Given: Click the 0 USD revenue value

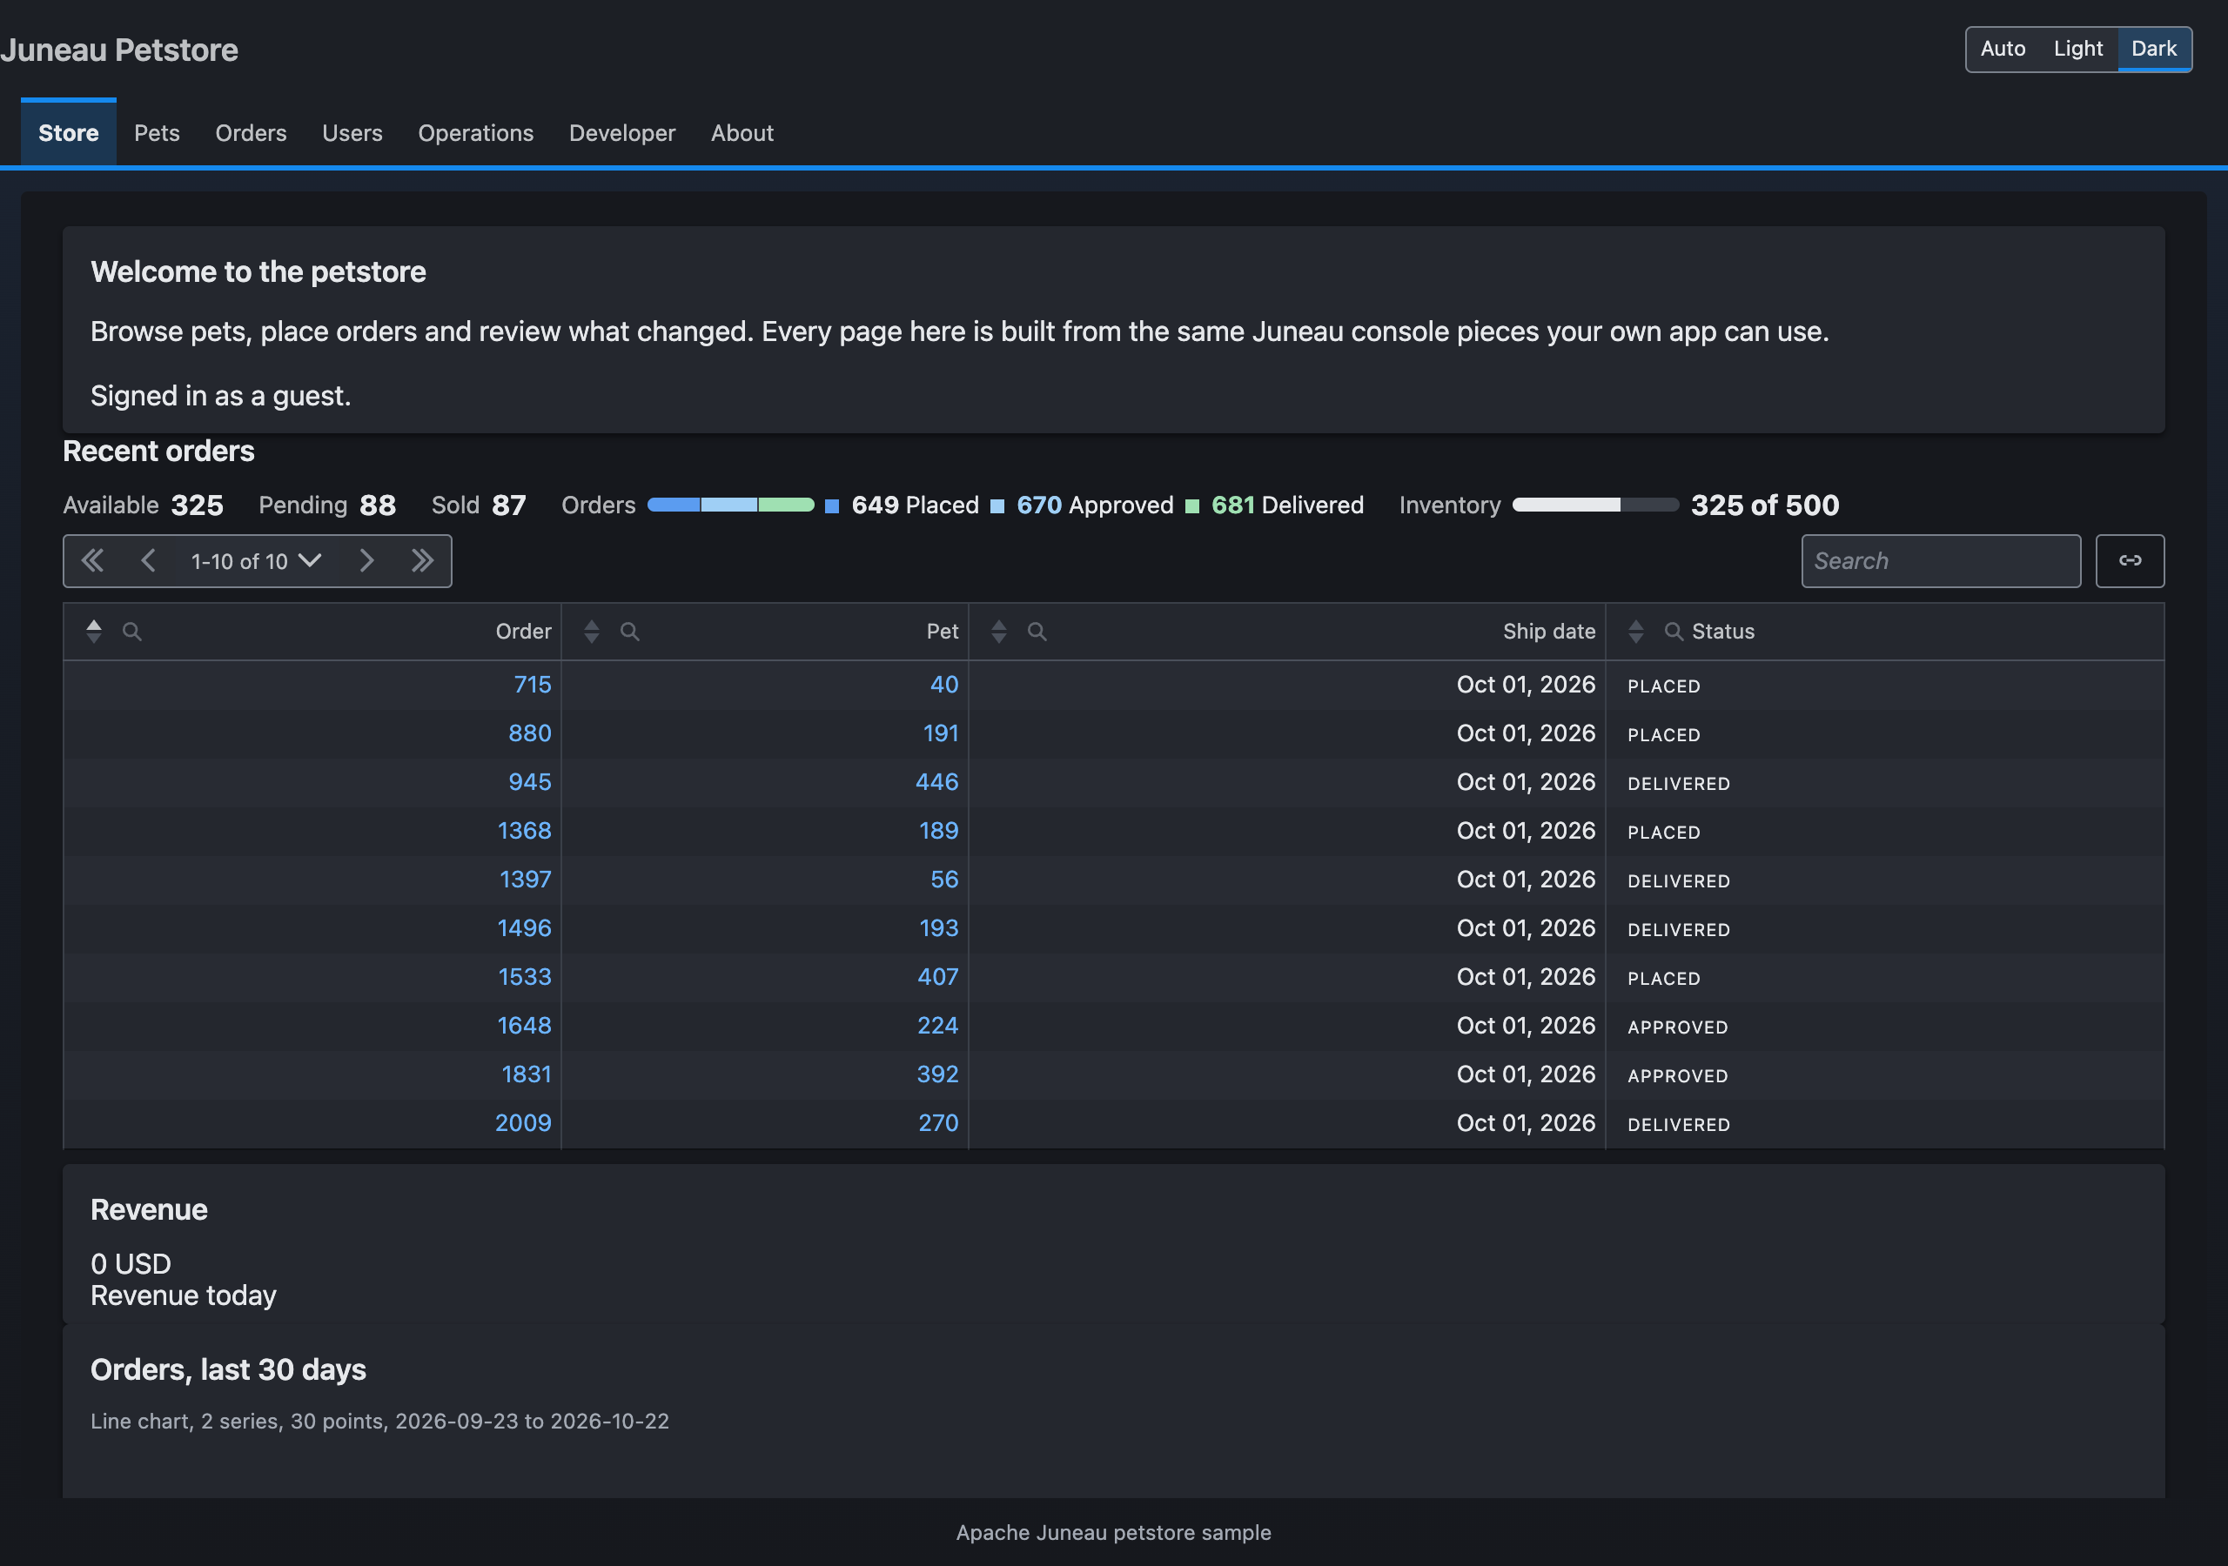Looking at the screenshot, I should [131, 1263].
